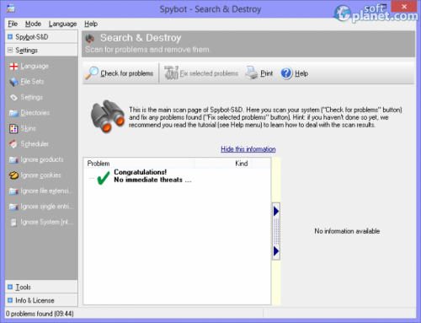Click Fix selected problems button

(201, 73)
